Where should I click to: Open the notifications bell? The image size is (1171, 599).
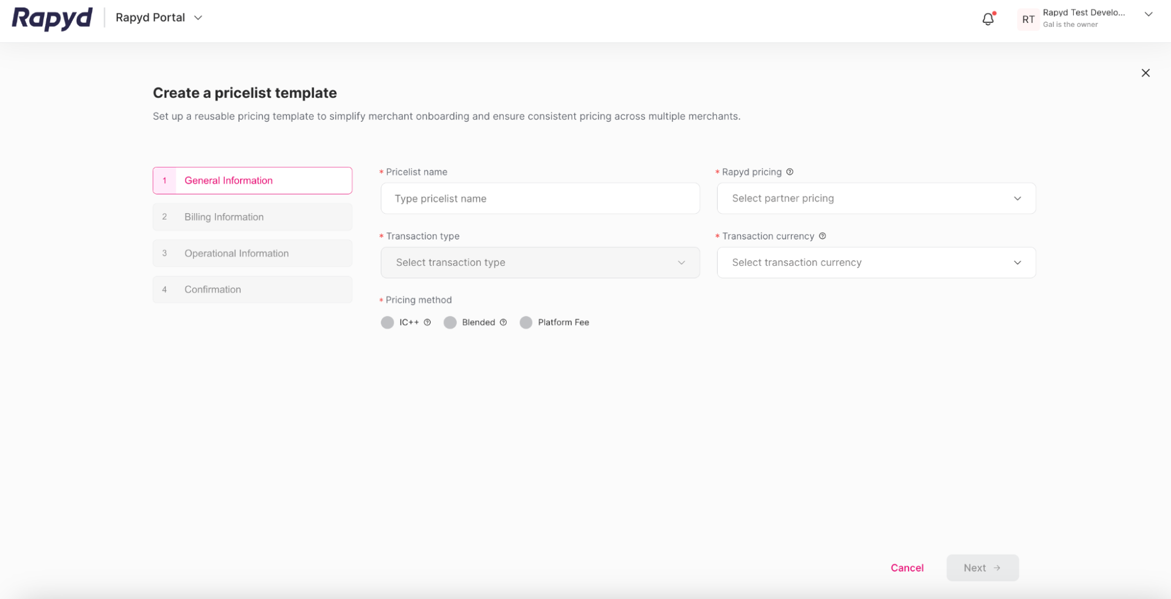(x=988, y=19)
